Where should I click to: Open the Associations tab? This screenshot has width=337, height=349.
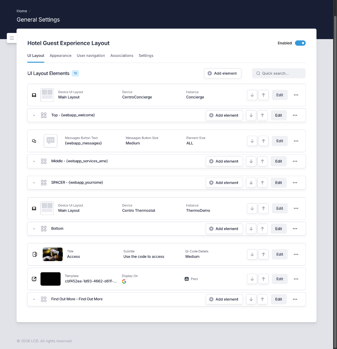click(122, 56)
